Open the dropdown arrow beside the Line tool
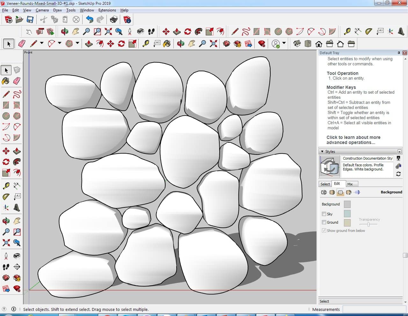The width and height of the screenshot is (408, 316). [x=41, y=43]
